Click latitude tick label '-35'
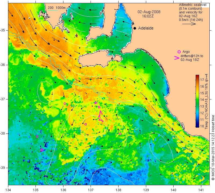Image resolution: width=215 pixels, height=193 pixels. pos(3,30)
